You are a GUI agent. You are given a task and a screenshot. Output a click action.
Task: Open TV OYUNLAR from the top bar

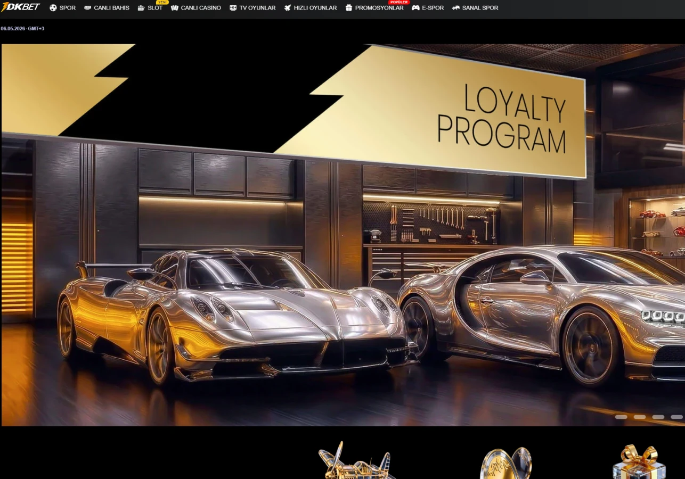click(252, 8)
